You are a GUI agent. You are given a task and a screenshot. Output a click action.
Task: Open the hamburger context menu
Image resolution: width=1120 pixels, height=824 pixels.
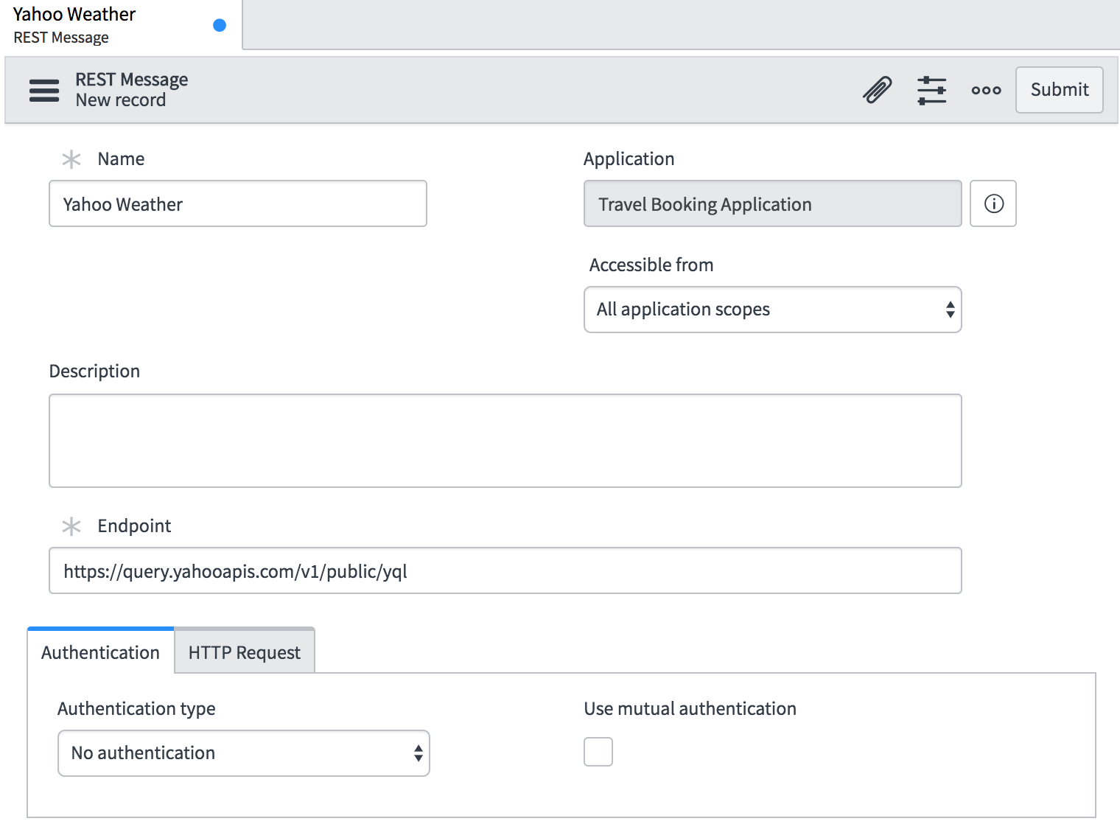[44, 90]
